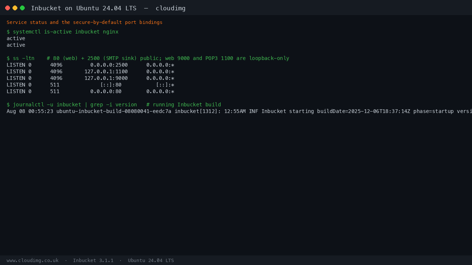Screen dimensions: 472x265
Task: Click the 511 value in the 0.0.0.0:80 row
Action: [x=55, y=91]
